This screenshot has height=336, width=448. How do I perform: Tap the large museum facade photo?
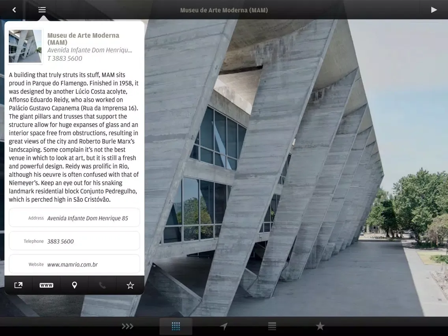tap(296, 168)
